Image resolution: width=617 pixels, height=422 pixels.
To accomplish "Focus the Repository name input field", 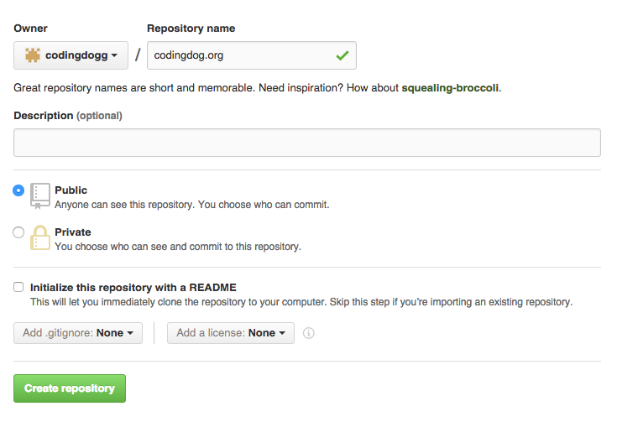I will [x=252, y=55].
